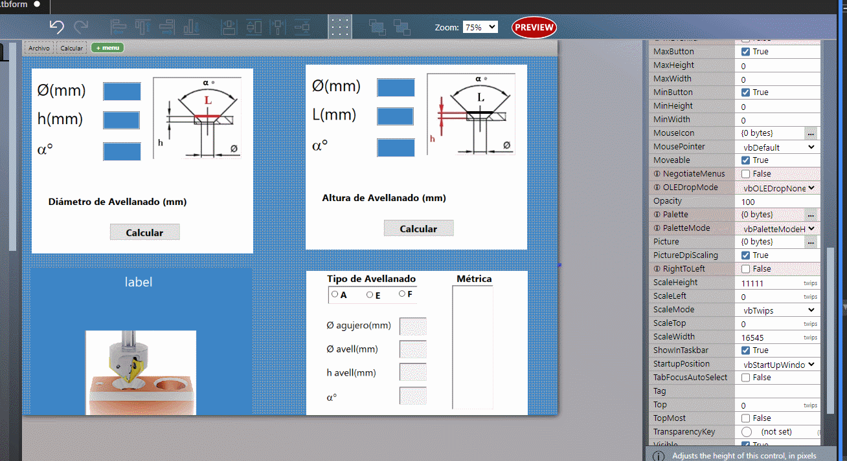Click the green + menu button
This screenshot has height=461, width=847.
coord(107,48)
